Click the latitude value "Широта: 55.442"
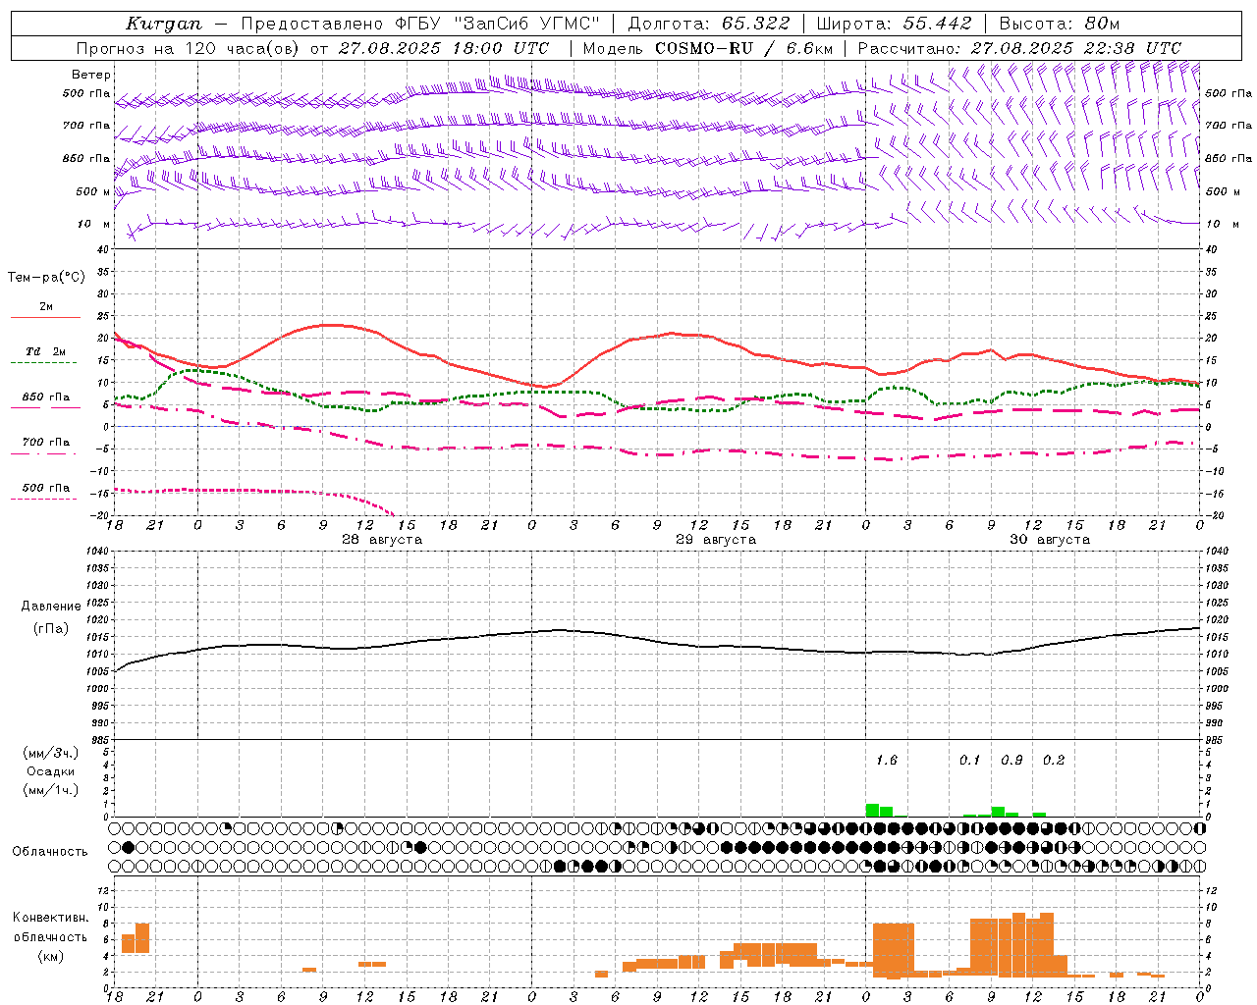Image resolution: width=1257 pixels, height=1005 pixels. 894,24
